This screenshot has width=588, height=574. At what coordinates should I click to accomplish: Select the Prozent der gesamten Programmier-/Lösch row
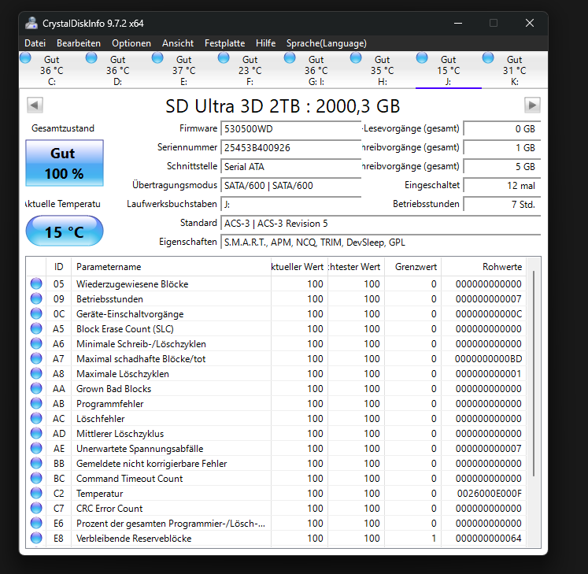[x=276, y=523]
